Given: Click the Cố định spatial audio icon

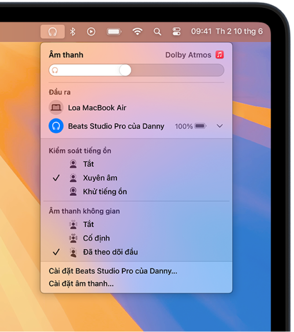Looking at the screenshot, I should pos(73,238).
